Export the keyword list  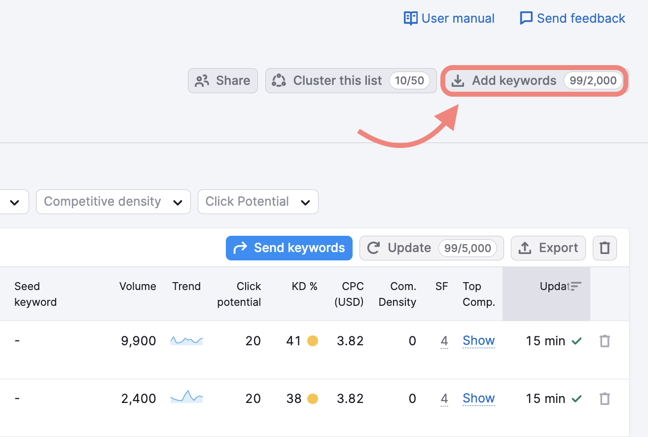pos(548,248)
